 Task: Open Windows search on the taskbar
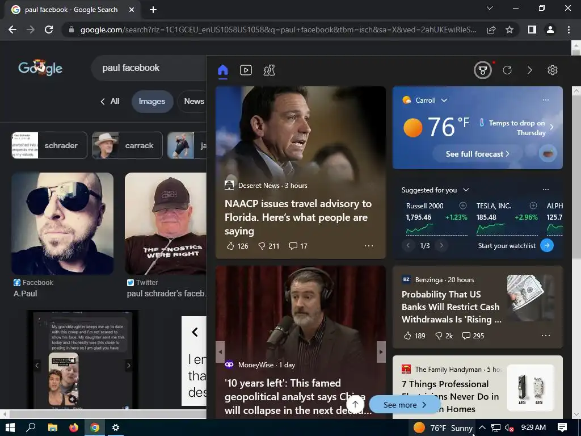(31, 427)
